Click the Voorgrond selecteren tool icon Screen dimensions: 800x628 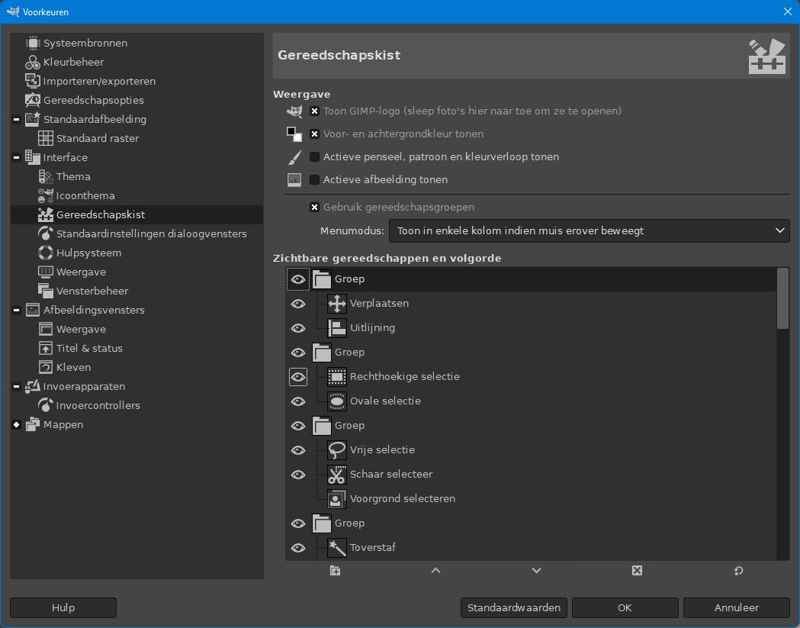pos(336,499)
